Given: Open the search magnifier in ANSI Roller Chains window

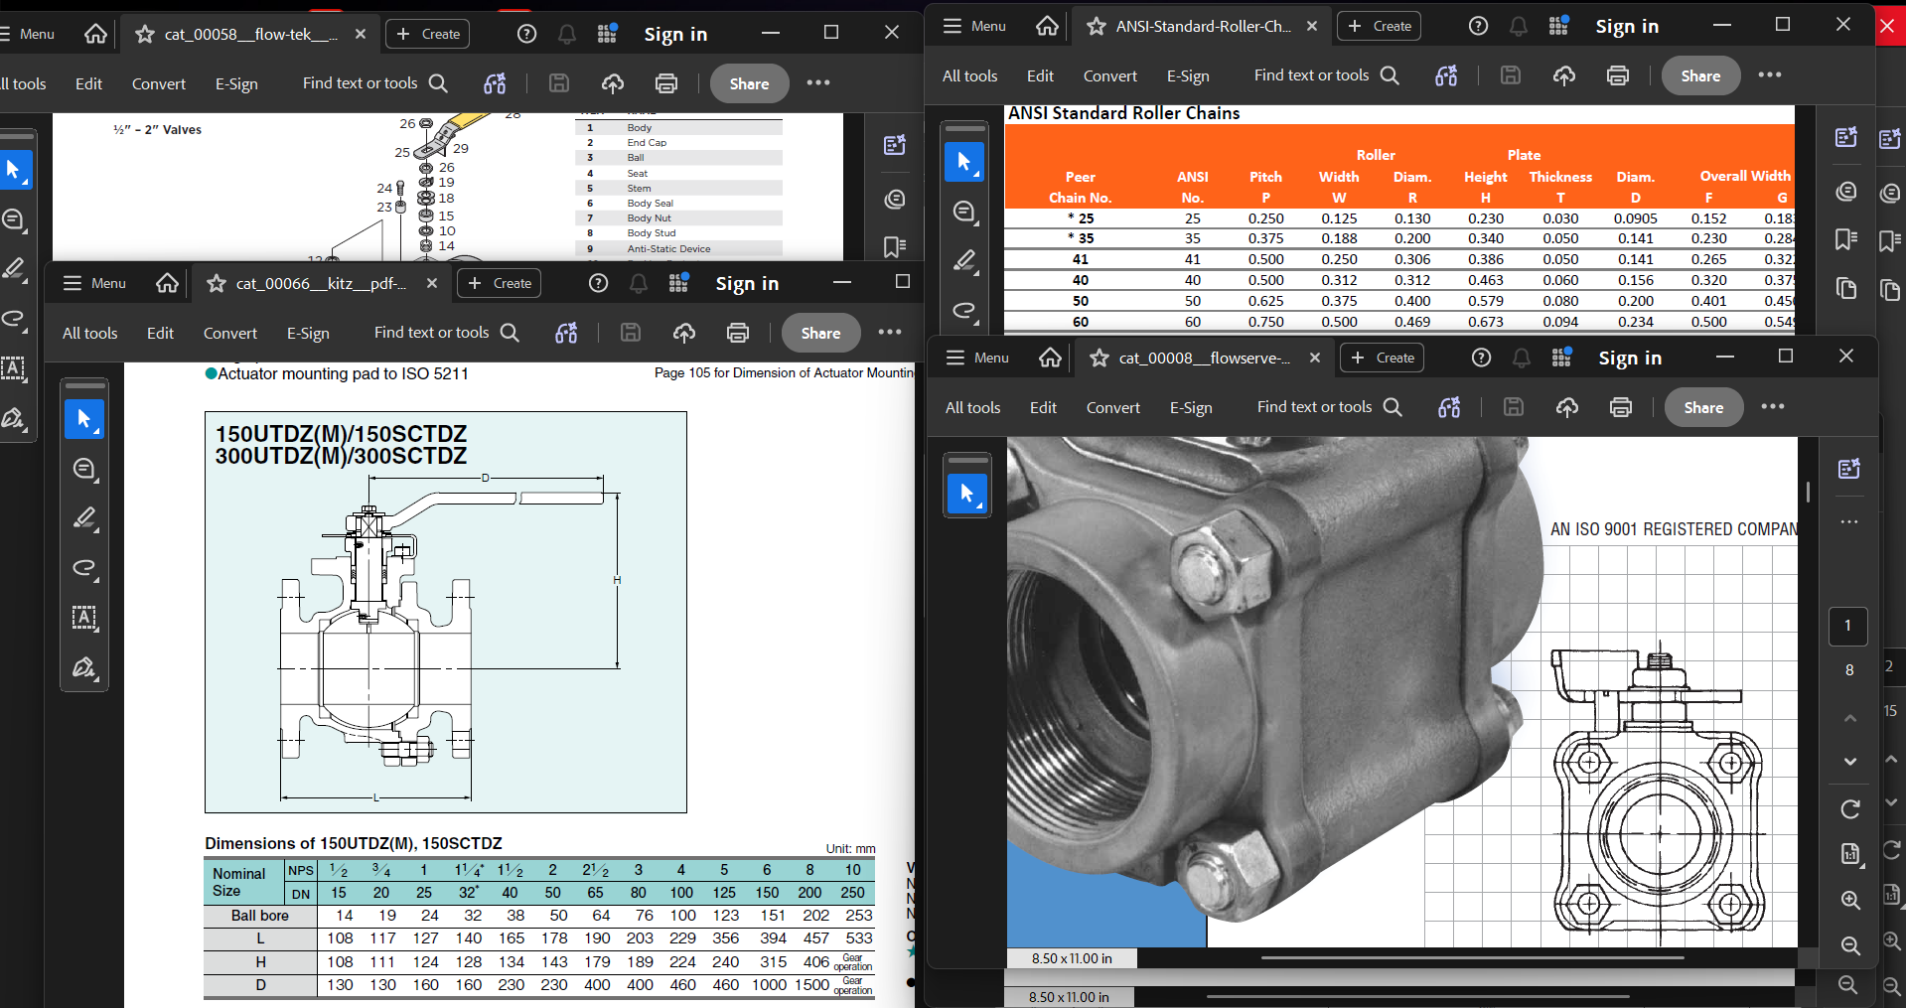Looking at the screenshot, I should (1390, 75).
